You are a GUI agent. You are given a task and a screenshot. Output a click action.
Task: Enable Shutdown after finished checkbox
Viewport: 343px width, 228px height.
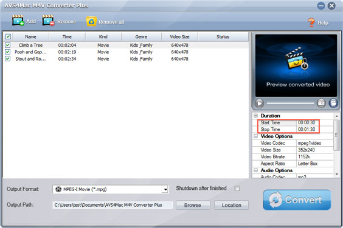[237, 189]
